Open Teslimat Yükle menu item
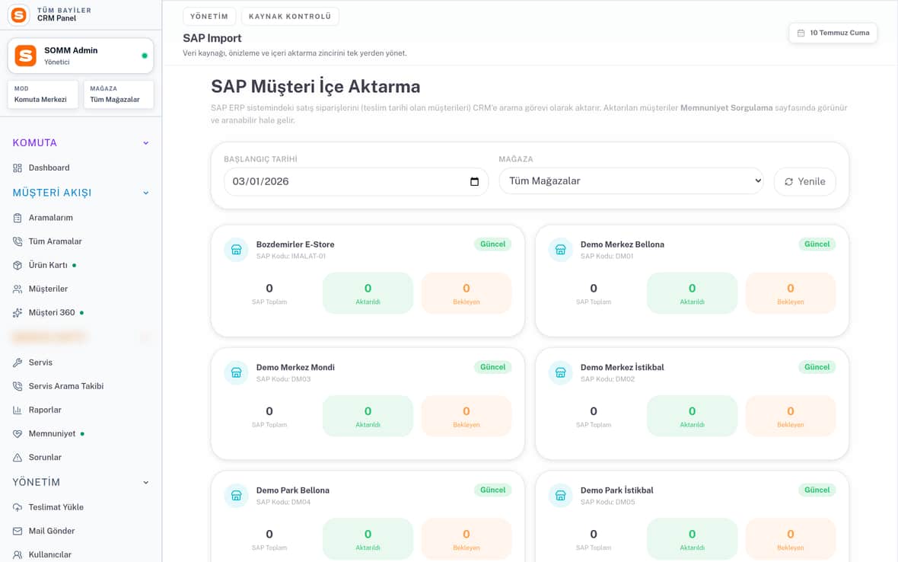 point(80,507)
